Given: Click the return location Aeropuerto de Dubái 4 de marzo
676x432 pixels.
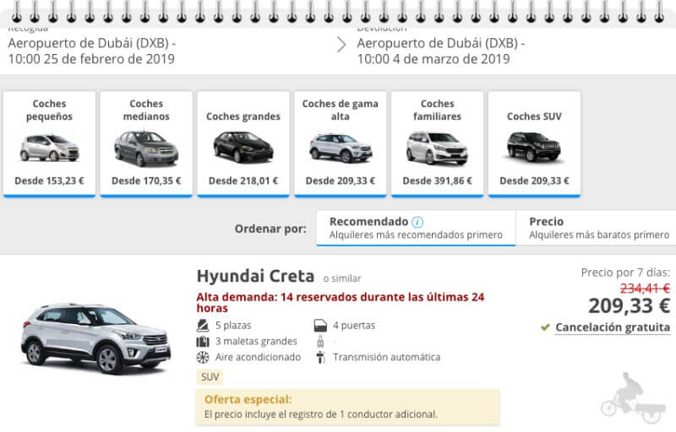Looking at the screenshot, I should tap(441, 51).
